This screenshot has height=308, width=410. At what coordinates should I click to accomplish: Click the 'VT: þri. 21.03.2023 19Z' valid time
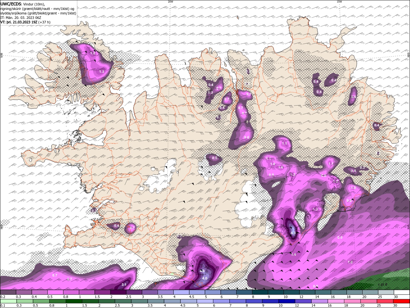coord(19,22)
